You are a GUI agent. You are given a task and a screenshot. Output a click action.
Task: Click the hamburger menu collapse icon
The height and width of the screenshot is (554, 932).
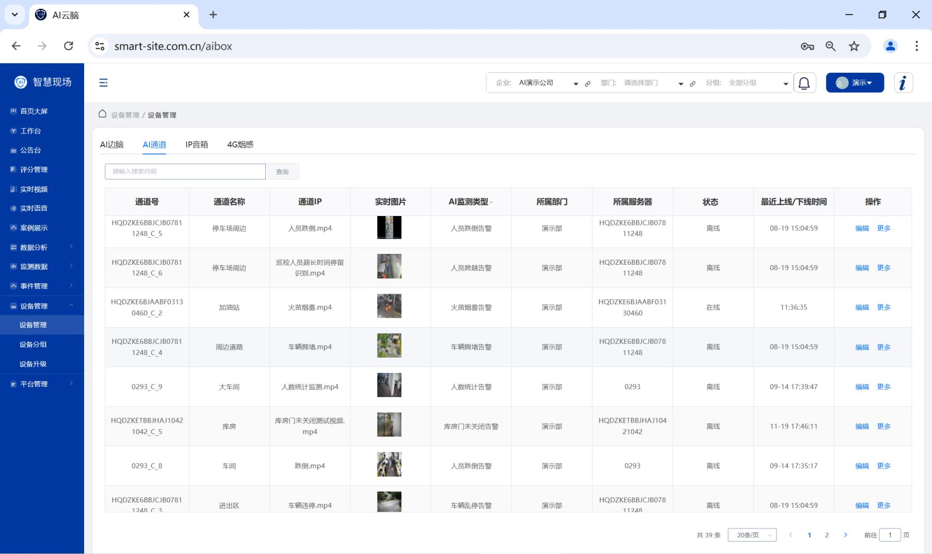point(103,83)
